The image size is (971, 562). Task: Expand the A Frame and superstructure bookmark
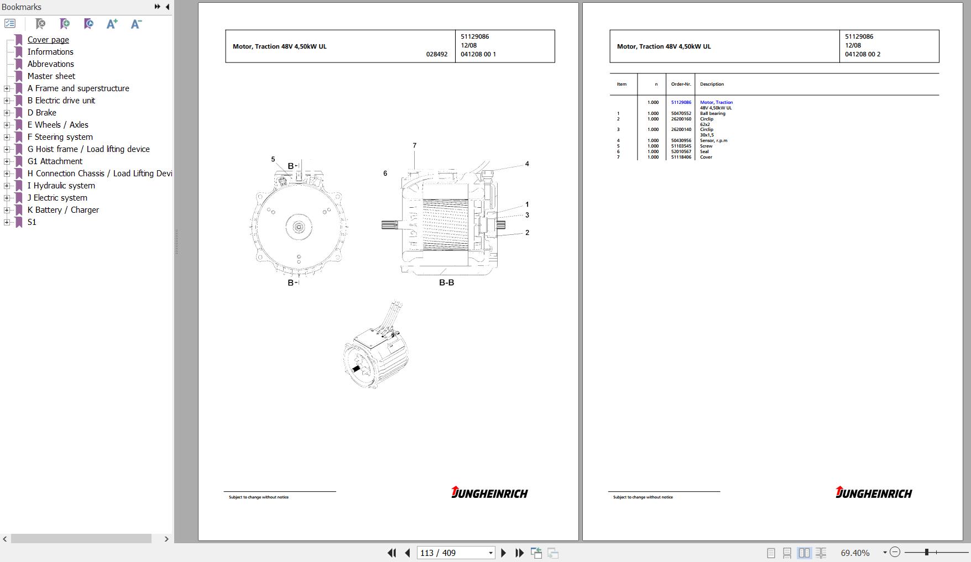(7, 88)
